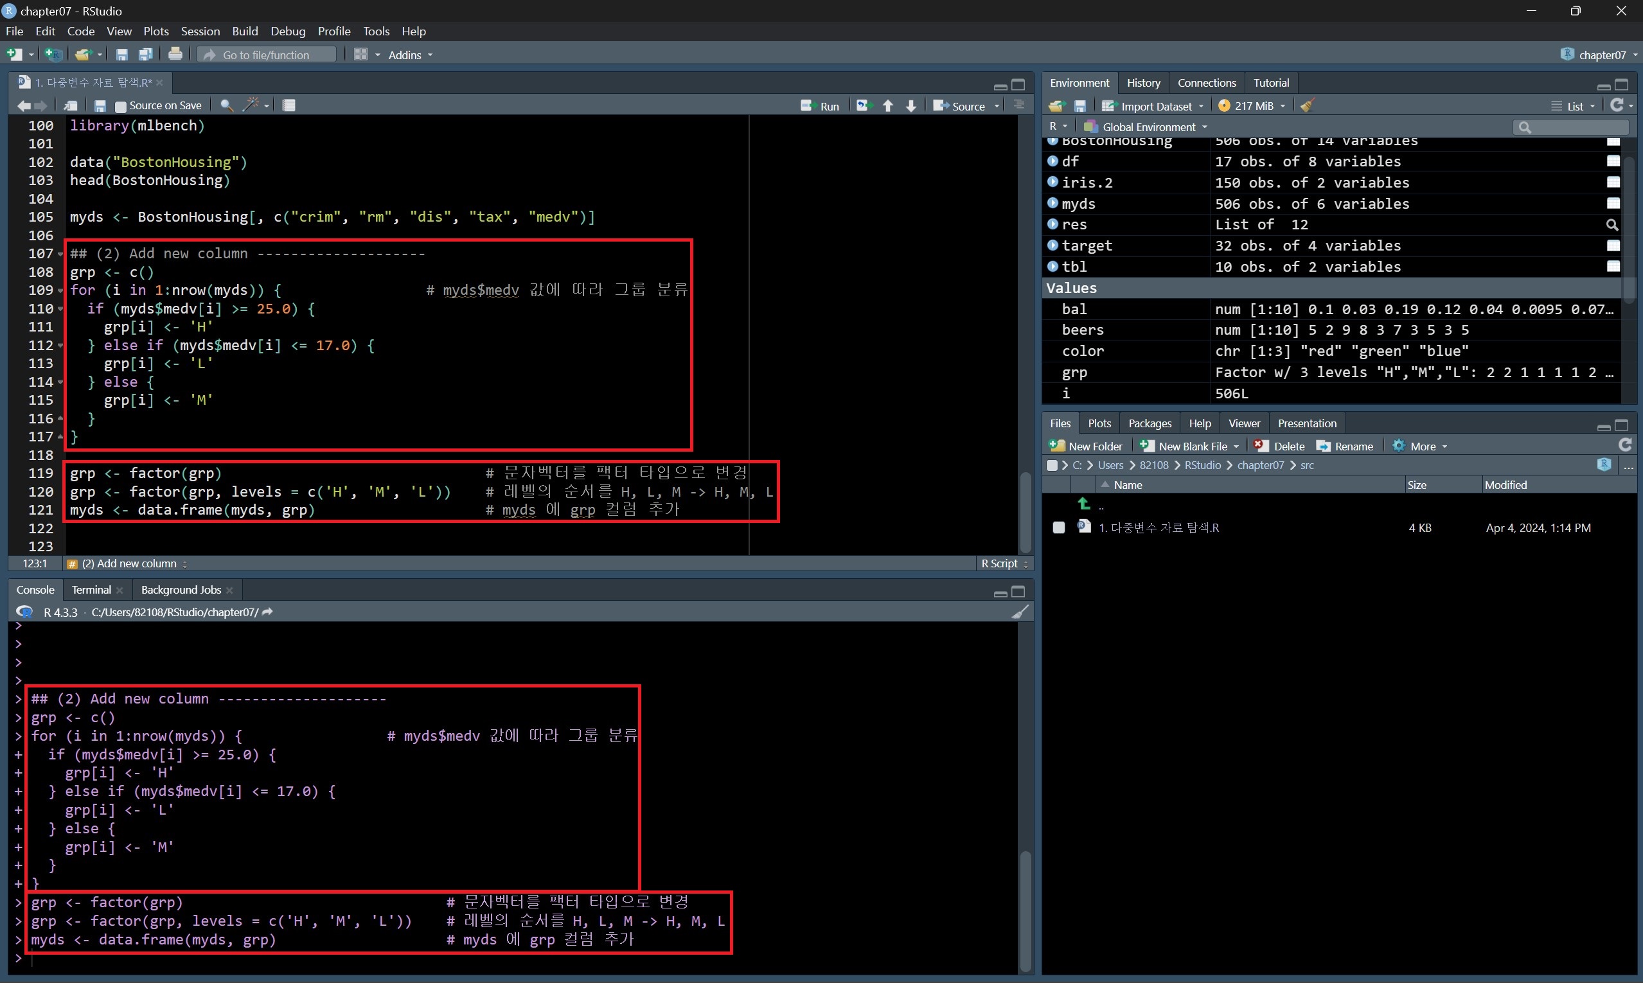
Task: Click the Run button in the editor toolbar
Action: point(820,106)
